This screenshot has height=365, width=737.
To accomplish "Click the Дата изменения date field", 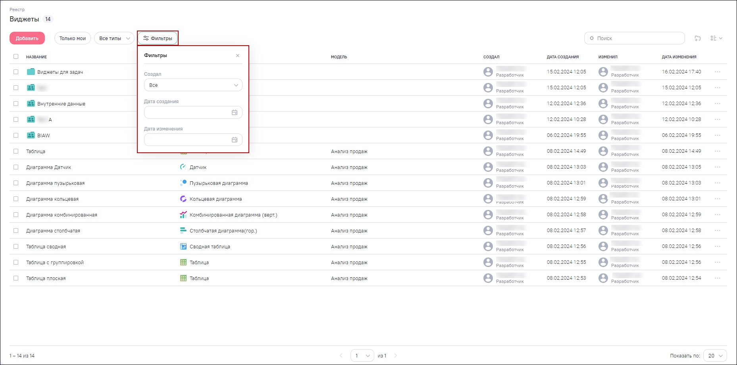I will pos(193,140).
